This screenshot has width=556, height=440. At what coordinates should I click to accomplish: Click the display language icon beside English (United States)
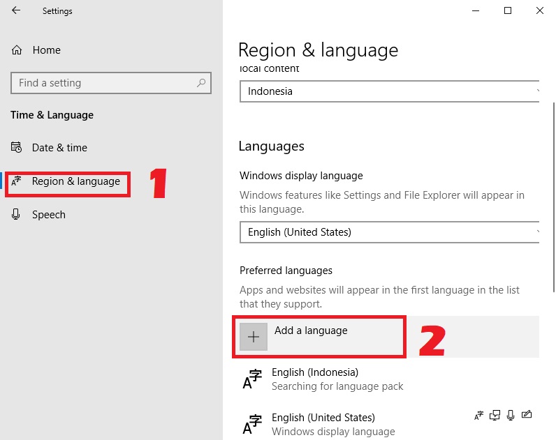(478, 416)
